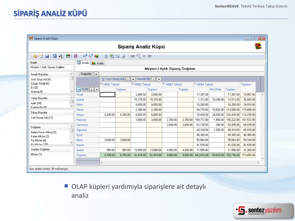Click the colored bar chart toolbar icon
Screen dimensions: 295x221
click(x=97, y=56)
